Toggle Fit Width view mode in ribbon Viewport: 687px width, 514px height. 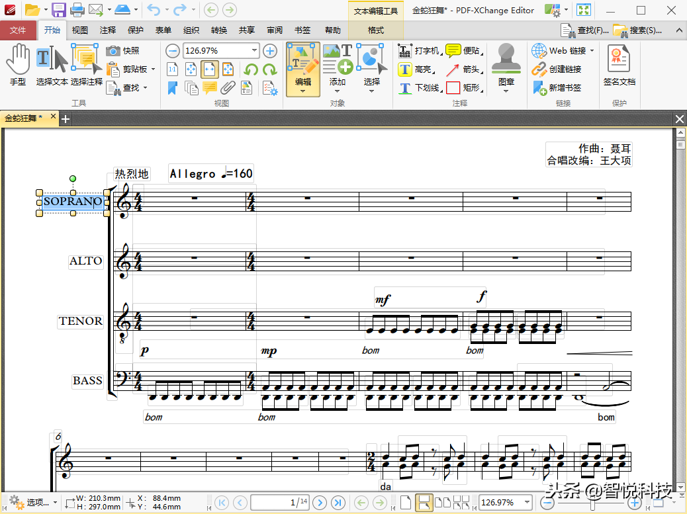click(209, 69)
